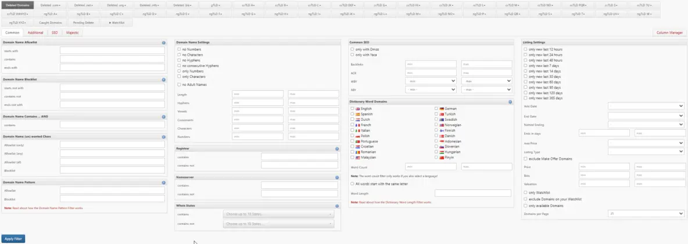Open help icon in Whois States panel
Viewport: 688px width, 244px height.
pyautogui.click(x=336, y=206)
